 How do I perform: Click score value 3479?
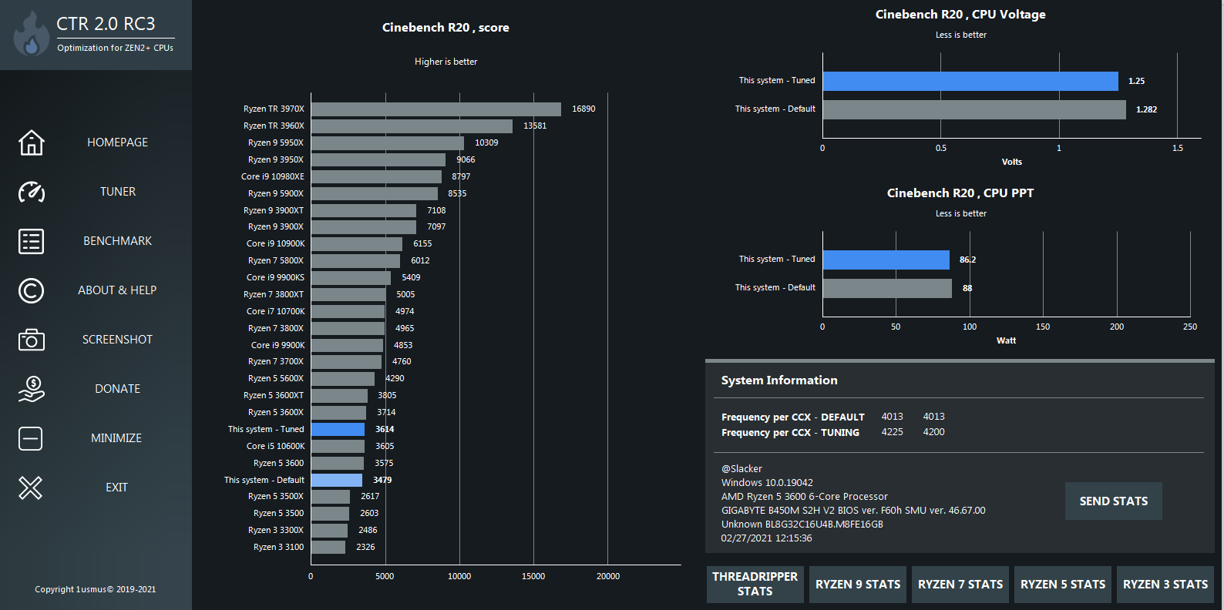382,480
